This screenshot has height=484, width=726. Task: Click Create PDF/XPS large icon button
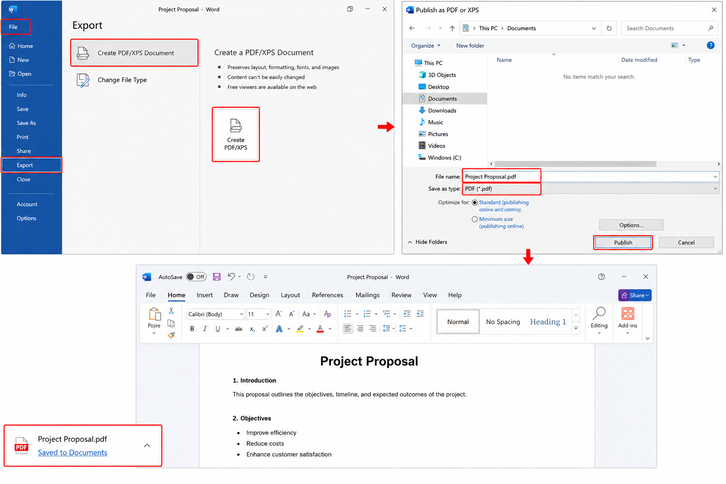point(236,135)
